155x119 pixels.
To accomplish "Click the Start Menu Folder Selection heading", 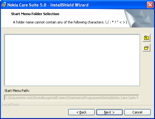I will coord(35,14).
